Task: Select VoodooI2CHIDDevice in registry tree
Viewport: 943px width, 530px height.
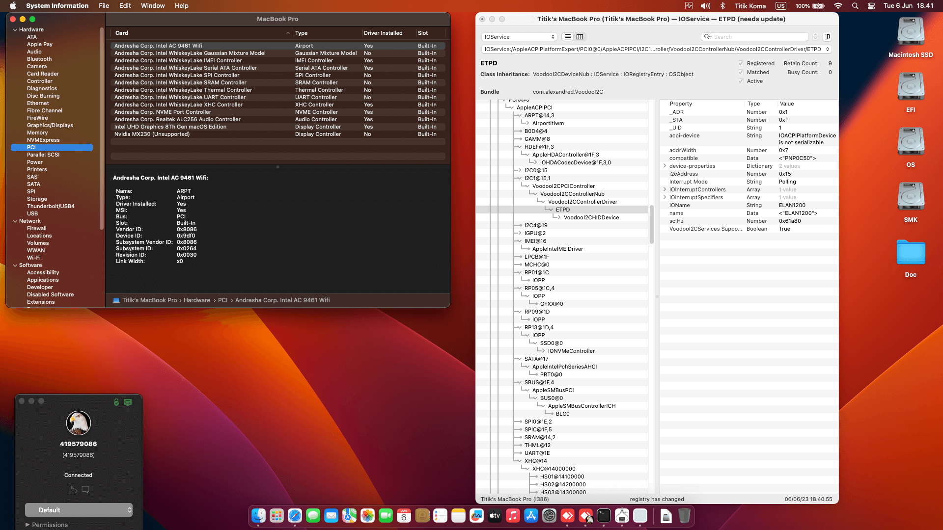Action: click(591, 217)
